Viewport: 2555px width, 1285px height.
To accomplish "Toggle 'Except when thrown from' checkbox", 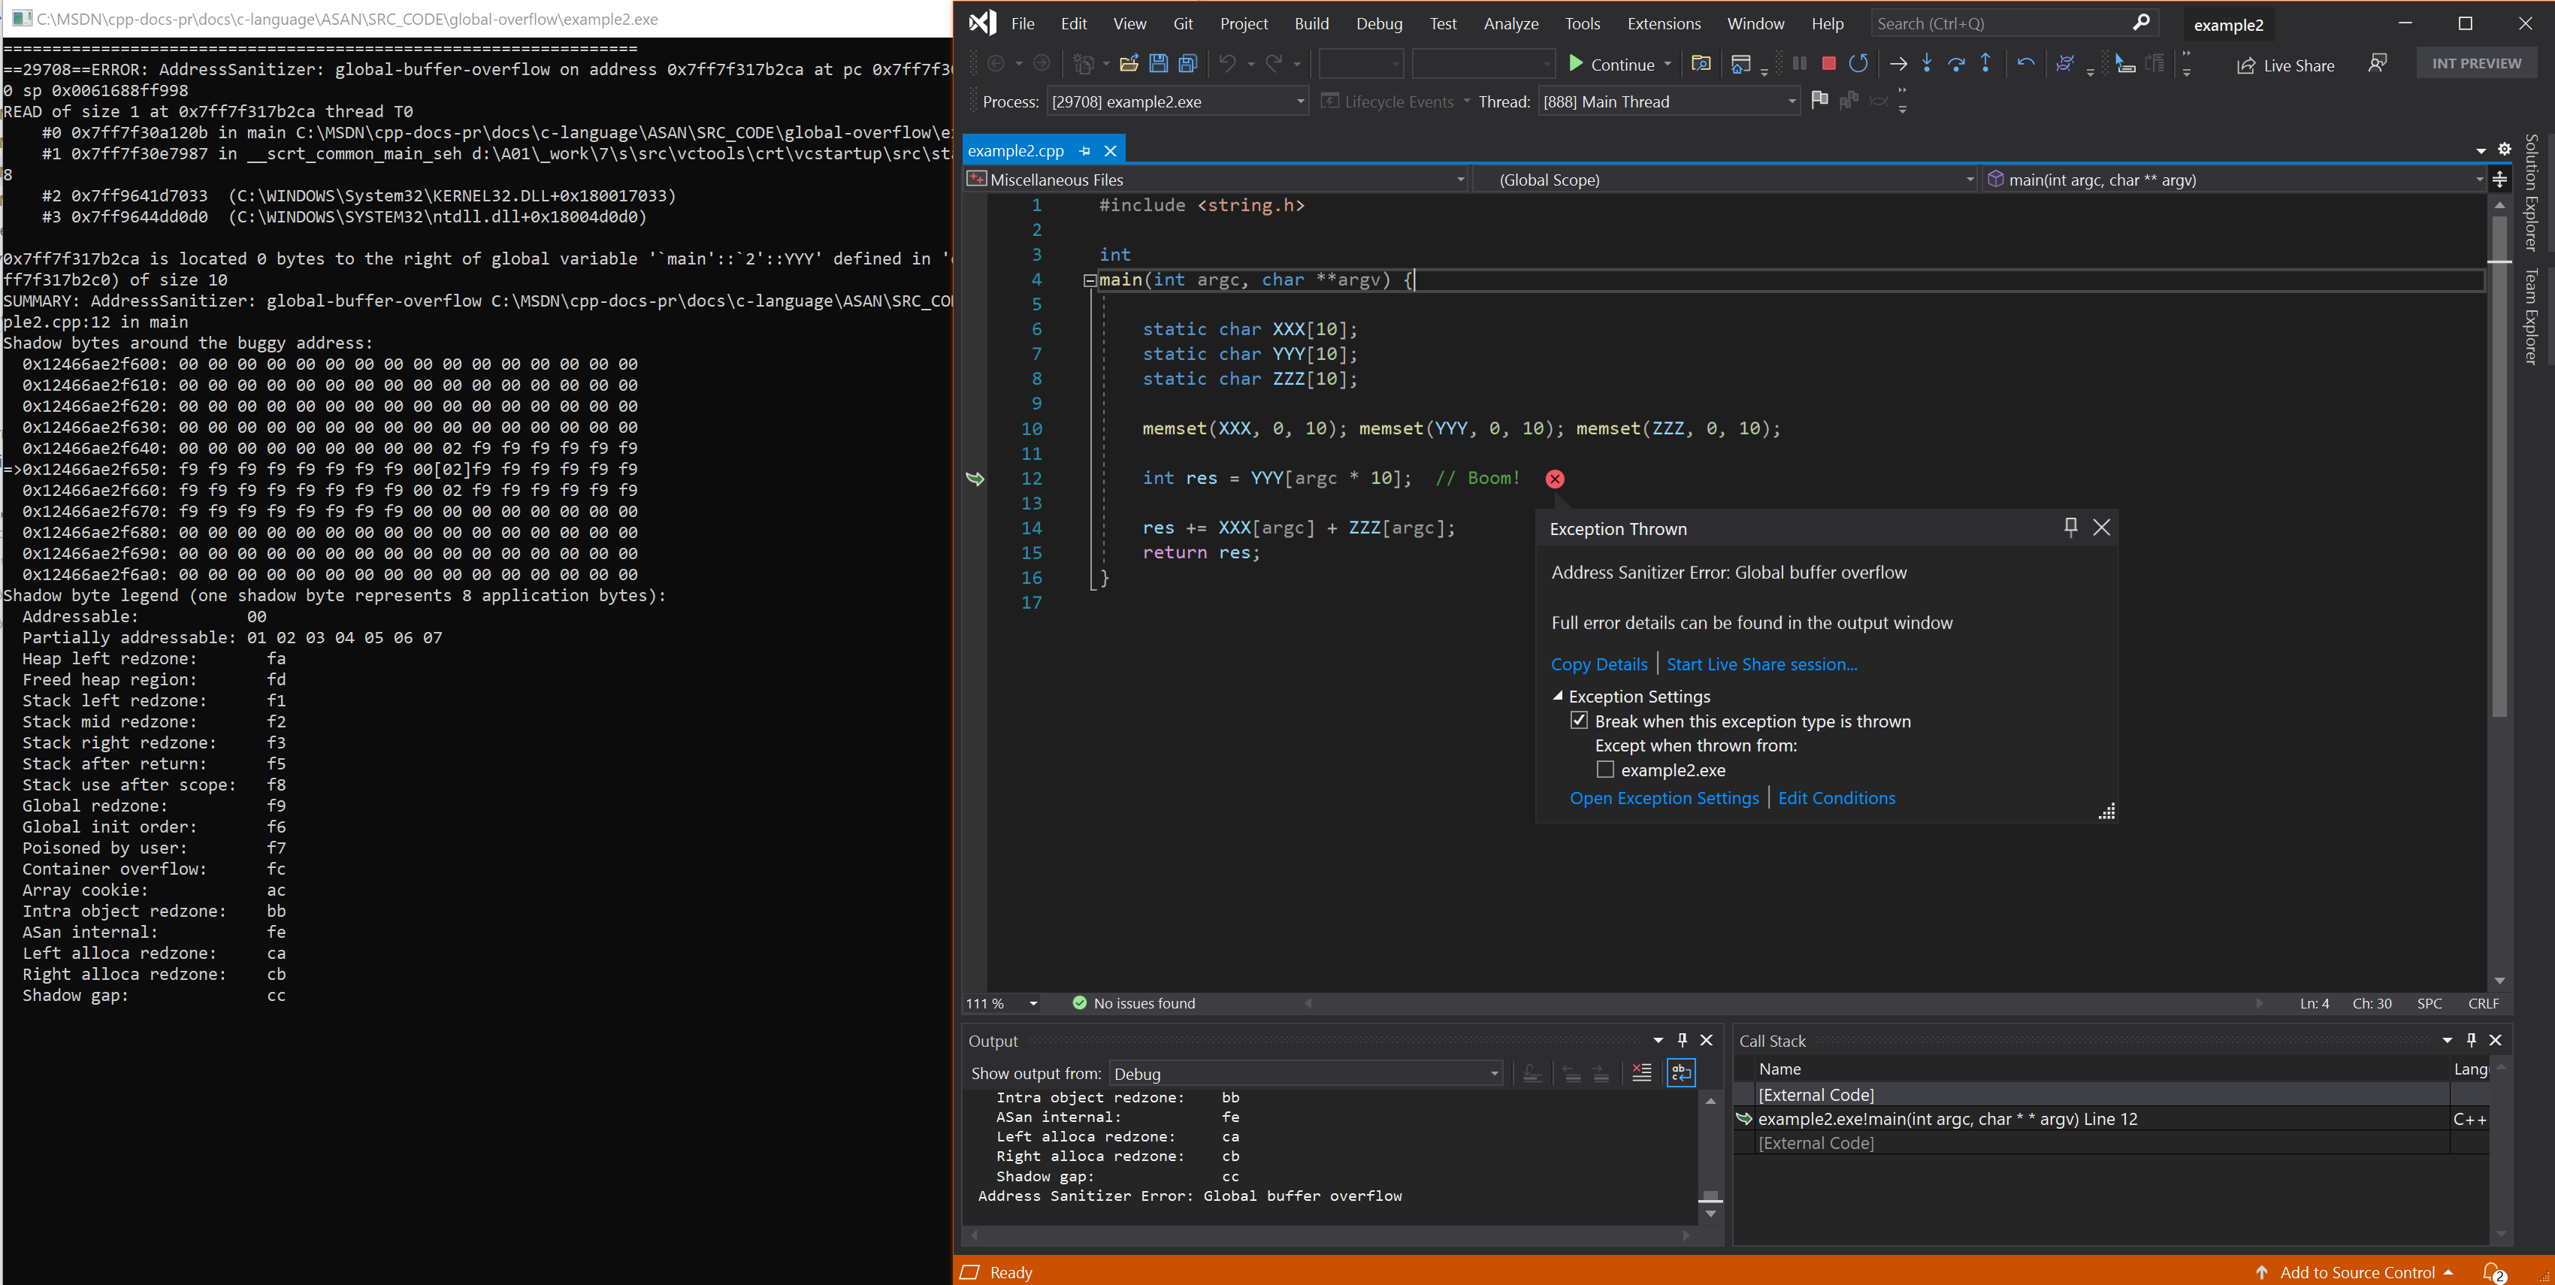I will (x=1604, y=769).
